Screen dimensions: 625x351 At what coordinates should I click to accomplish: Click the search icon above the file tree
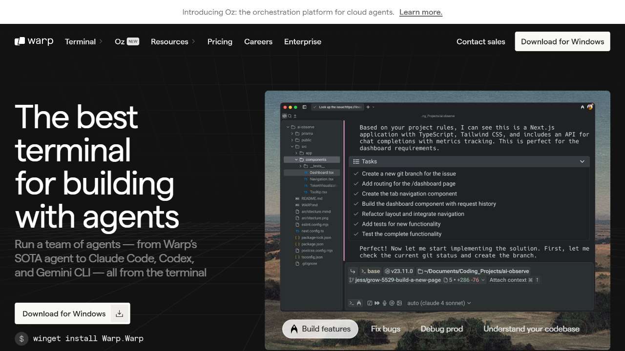tap(290, 116)
